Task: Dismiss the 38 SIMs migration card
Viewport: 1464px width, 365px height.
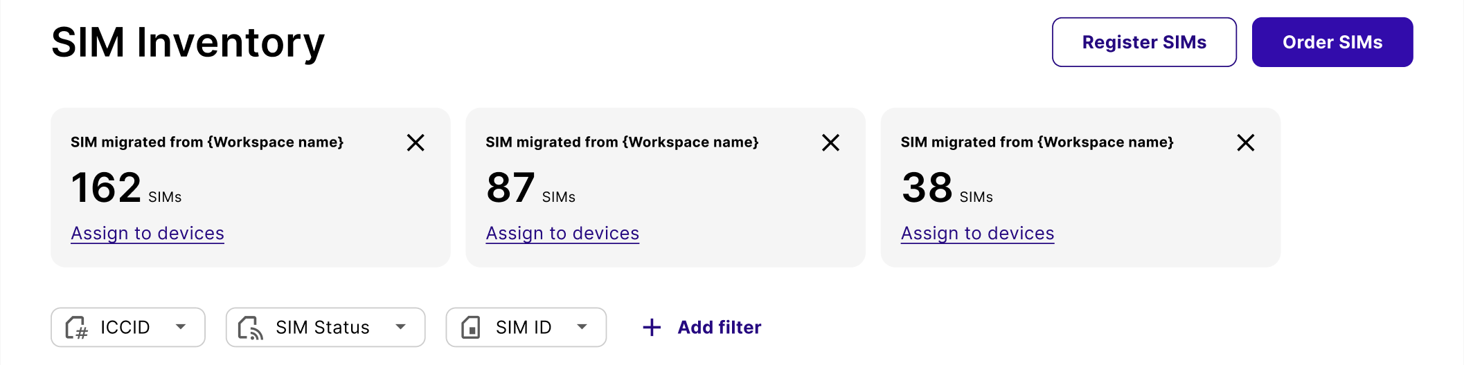Action: [x=1245, y=143]
